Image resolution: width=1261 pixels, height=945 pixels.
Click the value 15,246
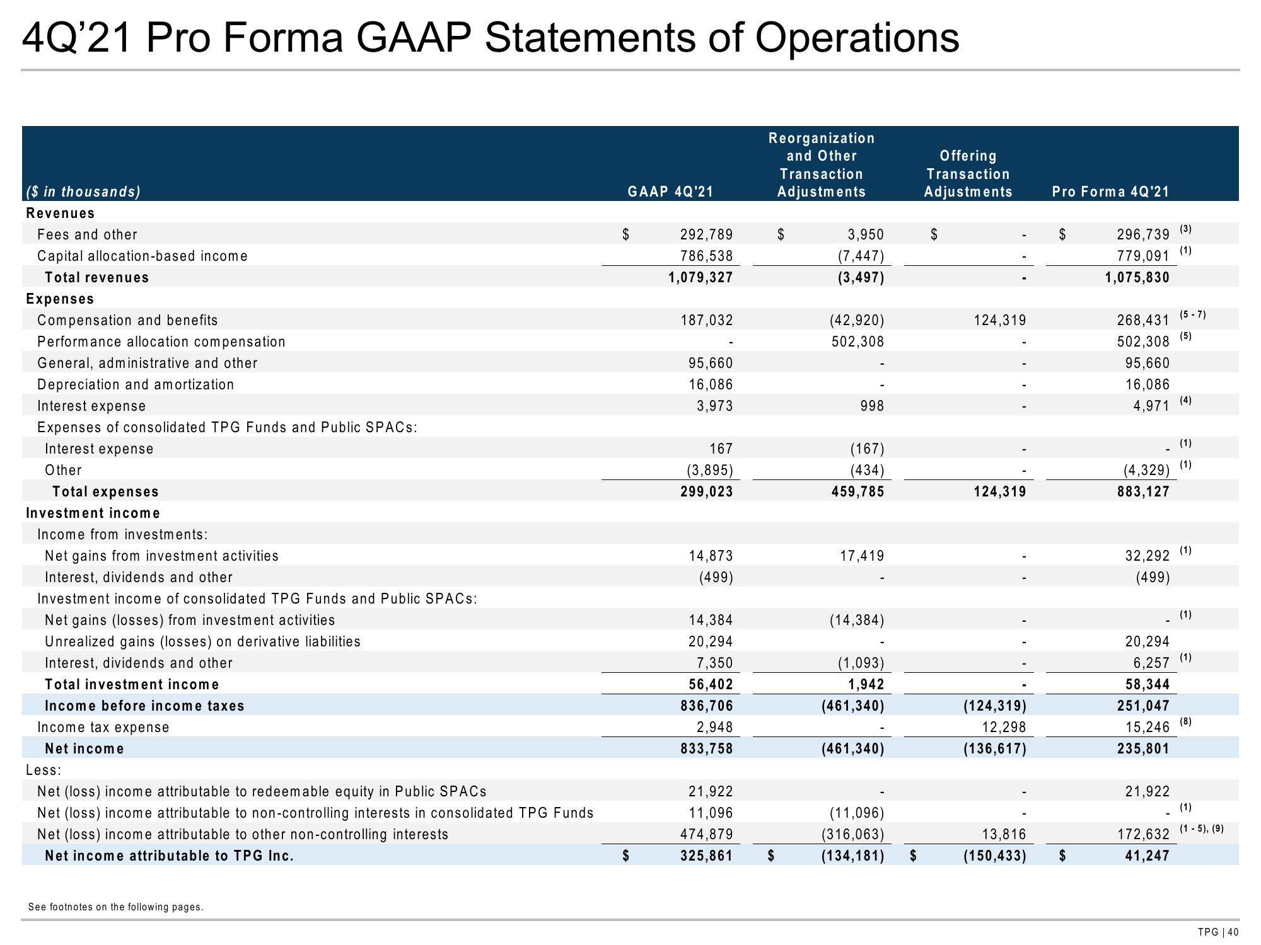tap(1148, 727)
